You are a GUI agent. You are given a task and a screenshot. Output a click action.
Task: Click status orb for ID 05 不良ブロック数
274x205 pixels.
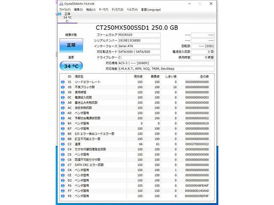pyautogui.click(x=63, y=87)
